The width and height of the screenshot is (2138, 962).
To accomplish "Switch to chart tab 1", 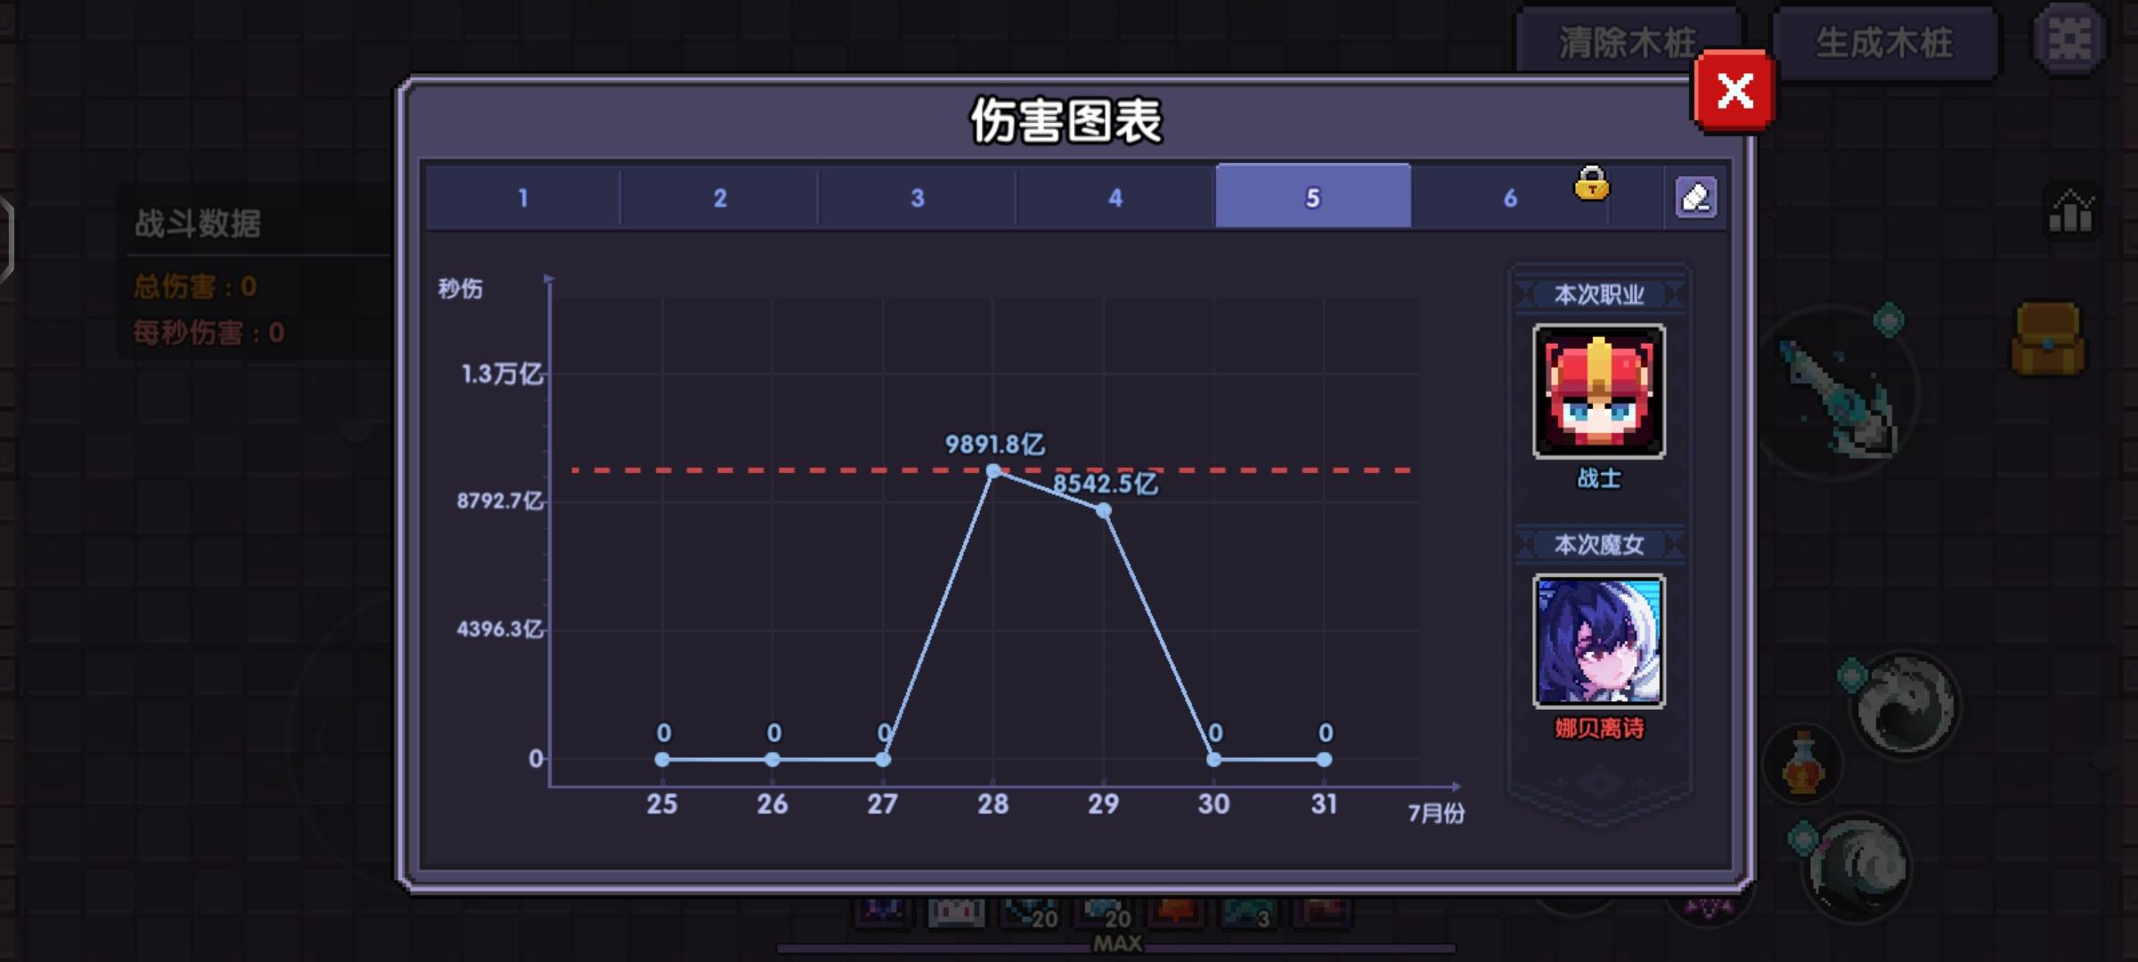I will pyautogui.click(x=523, y=197).
